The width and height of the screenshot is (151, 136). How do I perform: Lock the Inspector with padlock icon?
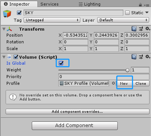140,5
